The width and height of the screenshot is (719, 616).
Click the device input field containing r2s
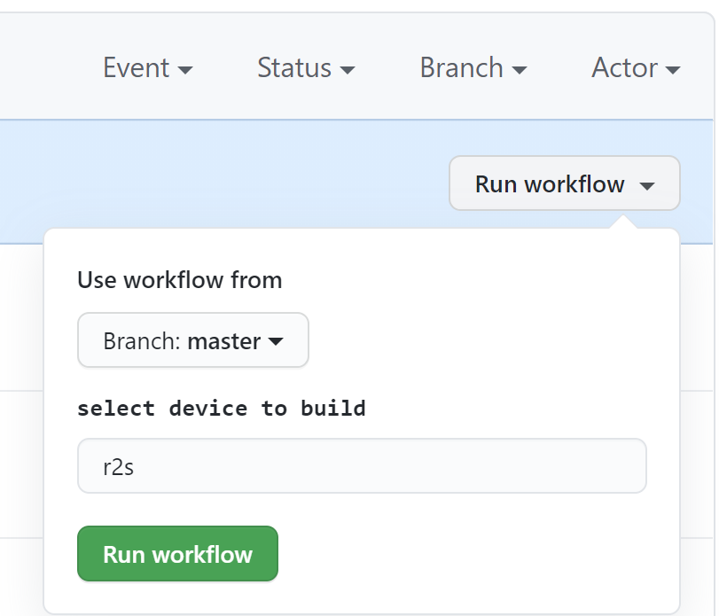click(x=362, y=466)
